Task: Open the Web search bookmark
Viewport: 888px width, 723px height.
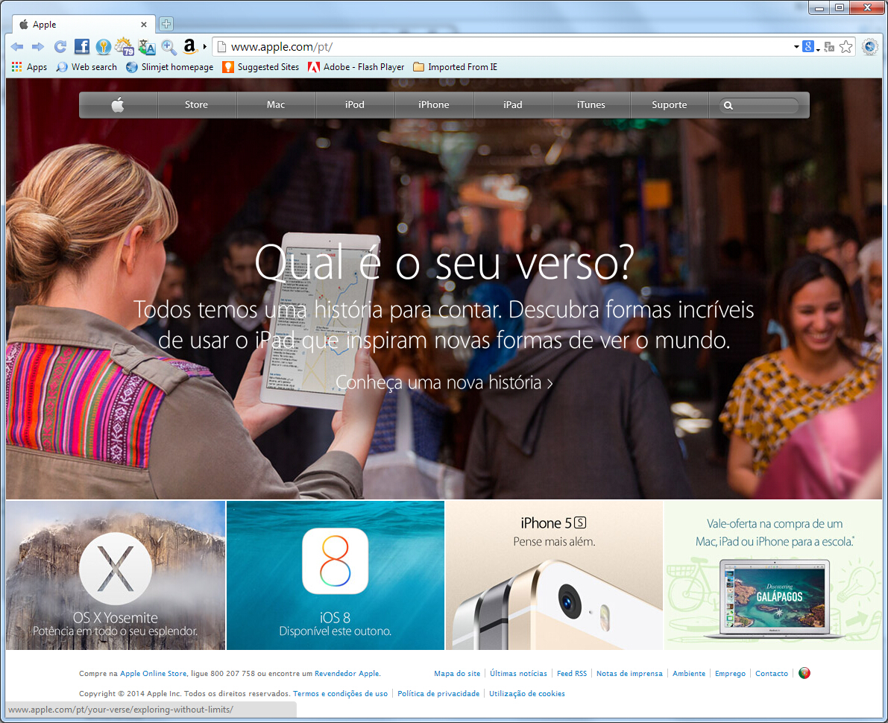Action: (x=86, y=67)
